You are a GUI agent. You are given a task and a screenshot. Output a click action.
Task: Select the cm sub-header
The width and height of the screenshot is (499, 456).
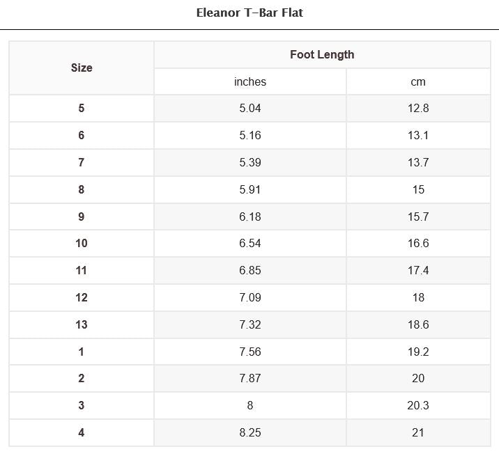[x=418, y=81]
